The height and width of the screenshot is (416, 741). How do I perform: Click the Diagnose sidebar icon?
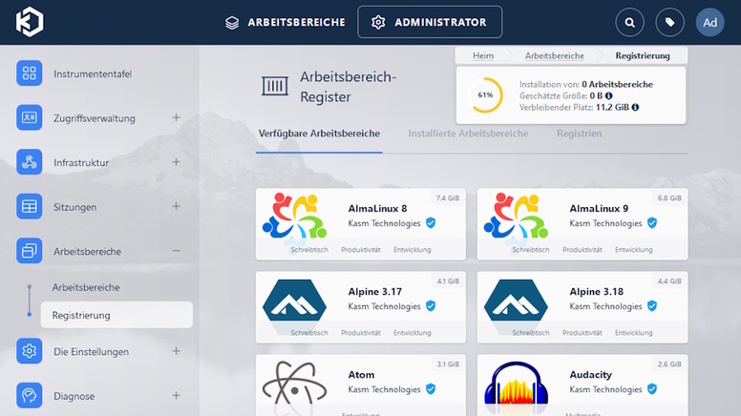point(29,395)
